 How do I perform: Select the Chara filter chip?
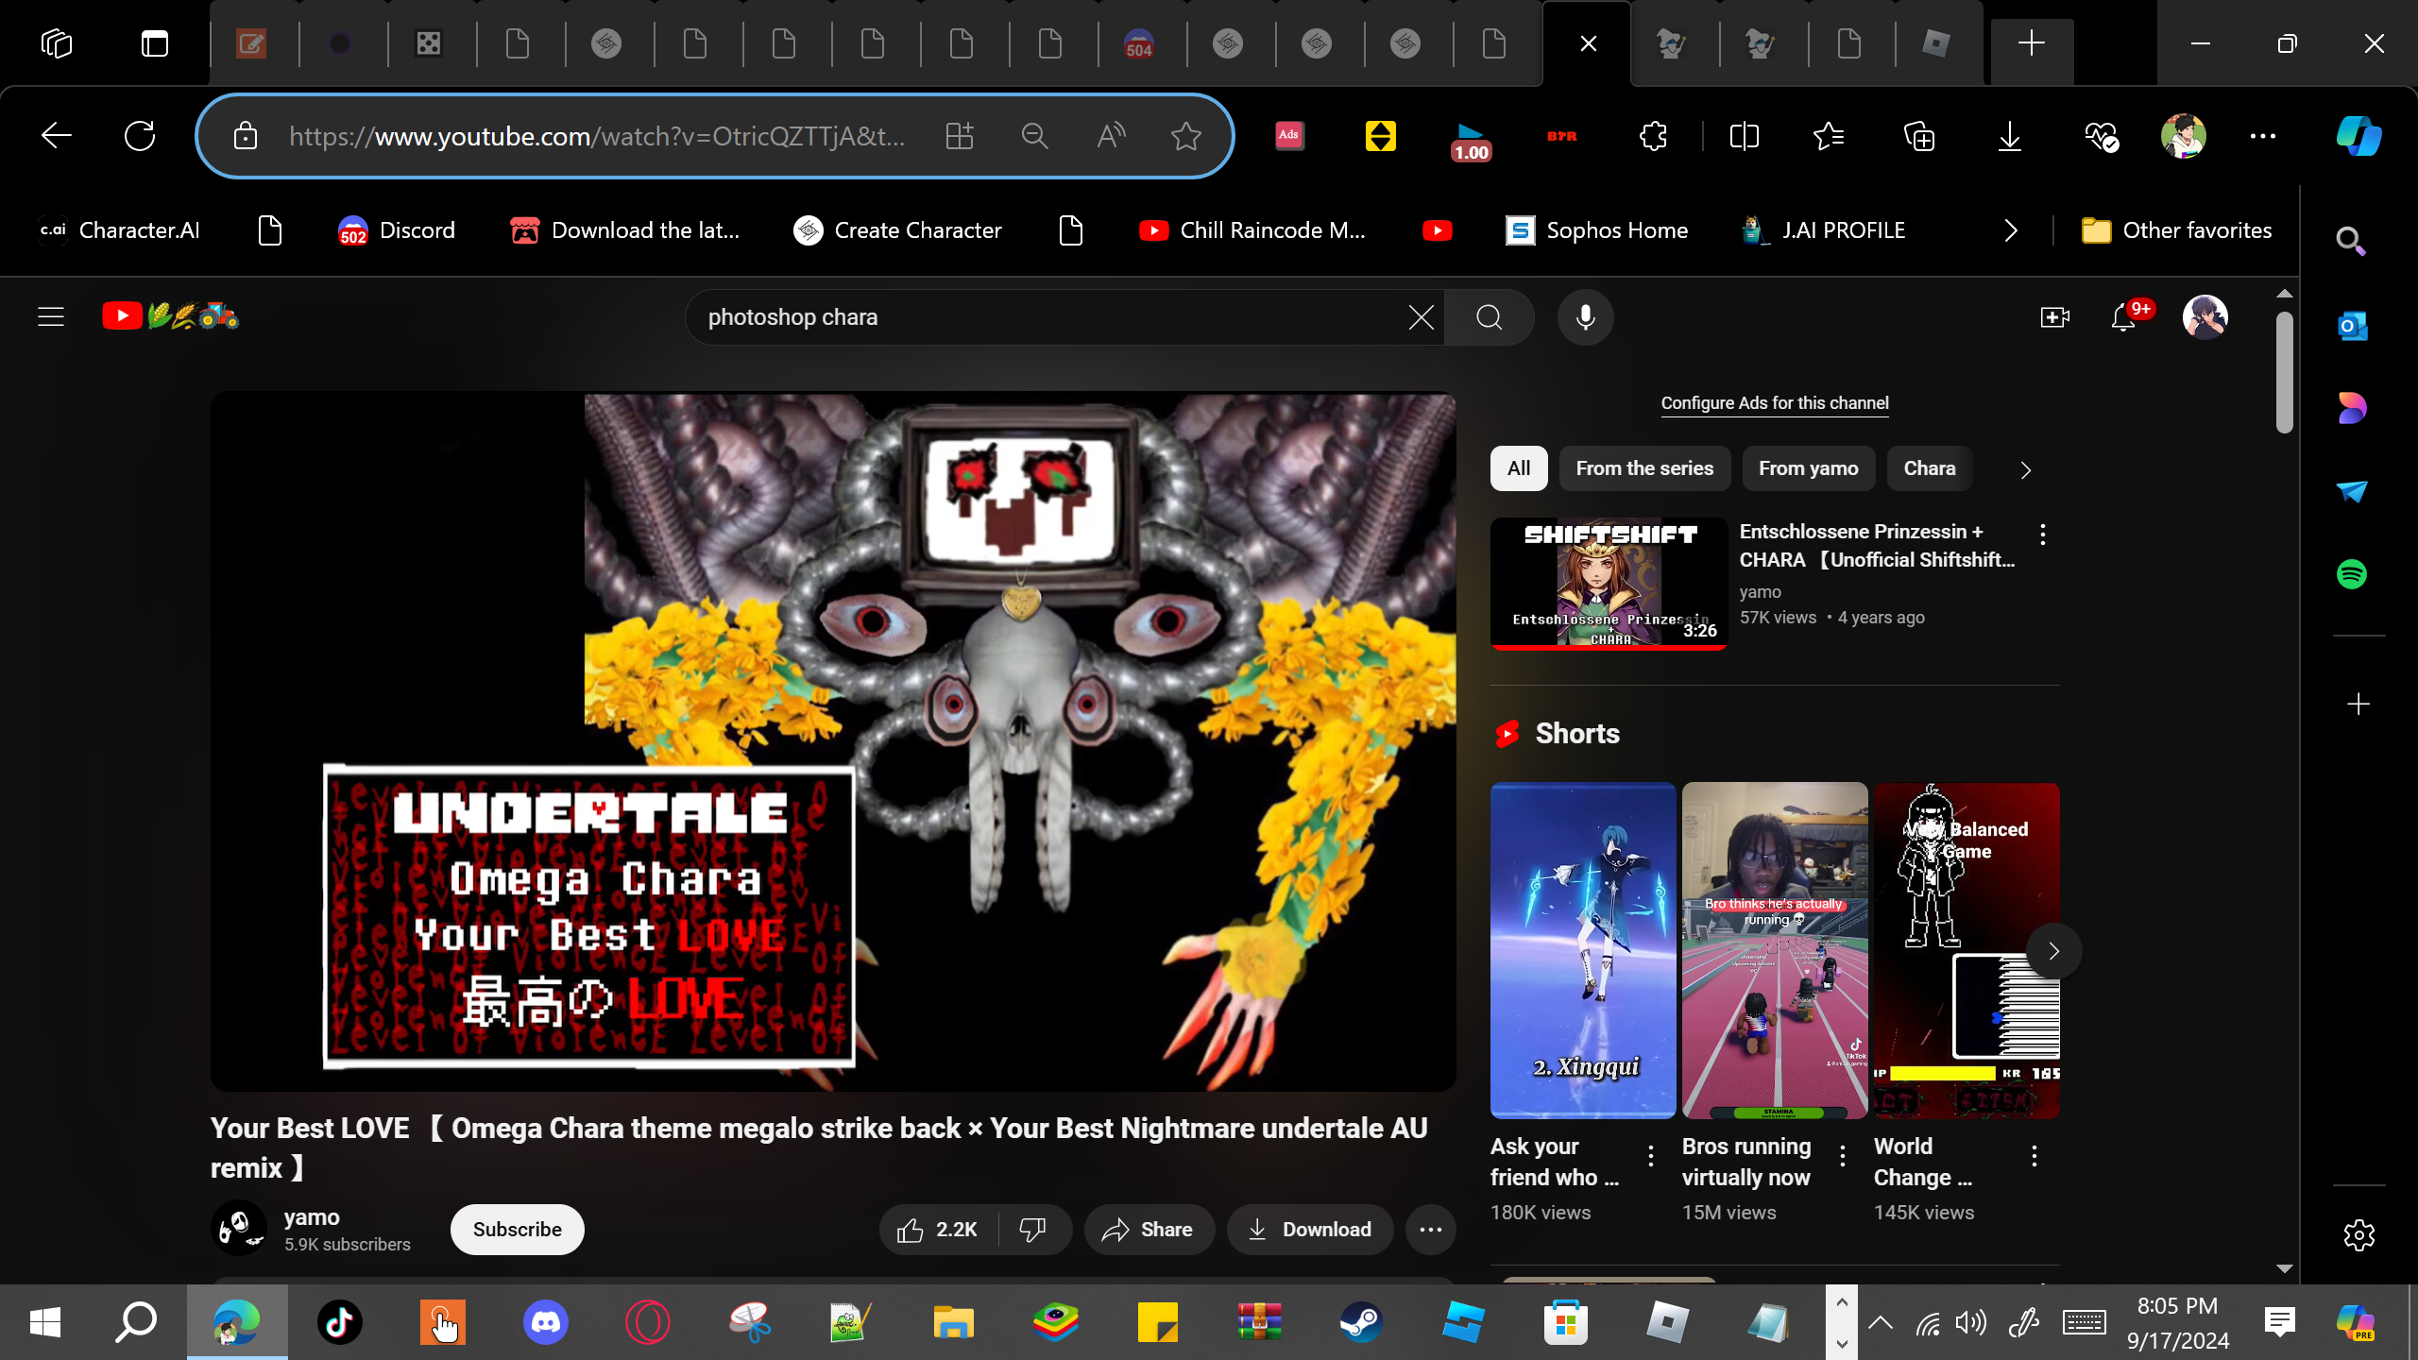(1929, 468)
